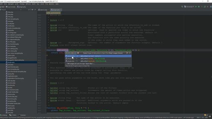This screenshot has height=119, width=212.
Task: Run the current configuration with green play icon
Action: [196, 7]
